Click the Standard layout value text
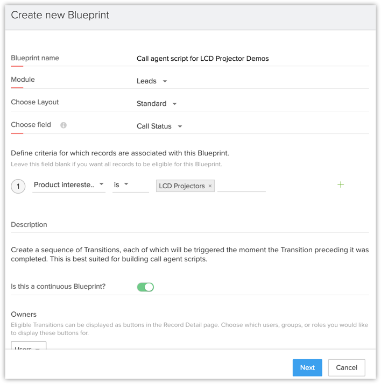 pyautogui.click(x=151, y=104)
